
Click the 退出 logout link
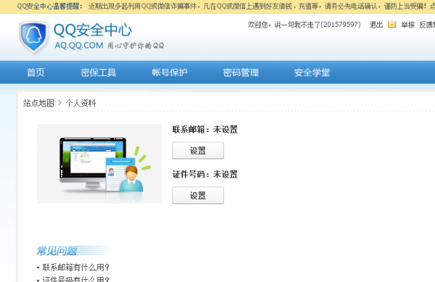(x=376, y=25)
